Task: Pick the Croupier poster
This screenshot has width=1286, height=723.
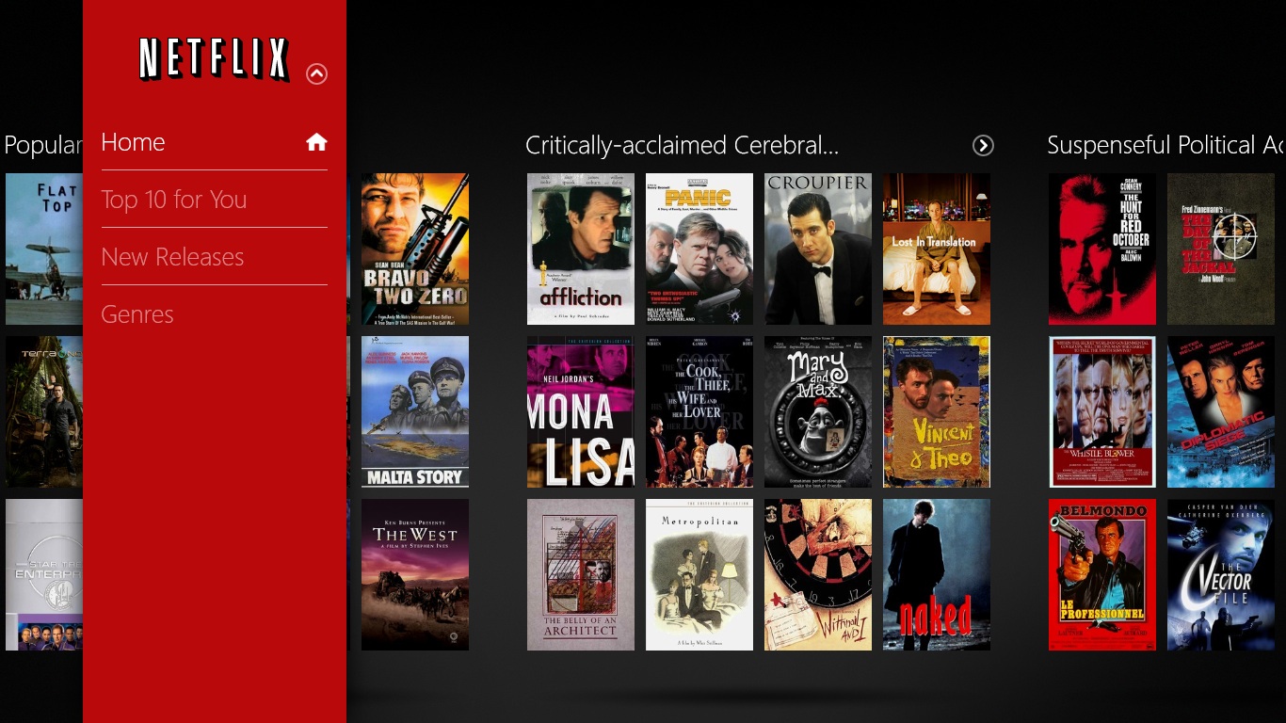Action: pos(818,249)
